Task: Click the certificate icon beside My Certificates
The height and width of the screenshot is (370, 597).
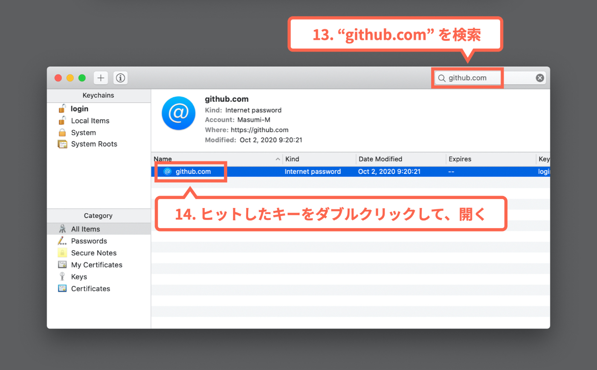Action: tap(62, 265)
